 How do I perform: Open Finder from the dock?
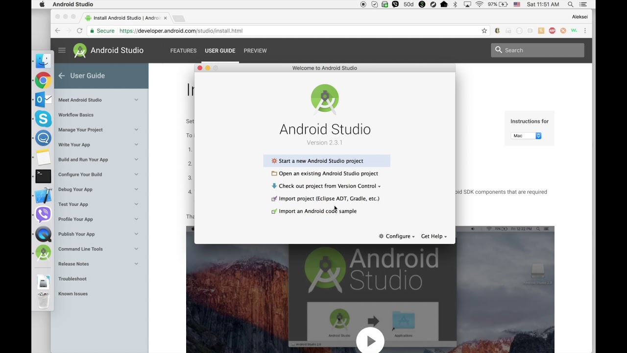pos(43,61)
